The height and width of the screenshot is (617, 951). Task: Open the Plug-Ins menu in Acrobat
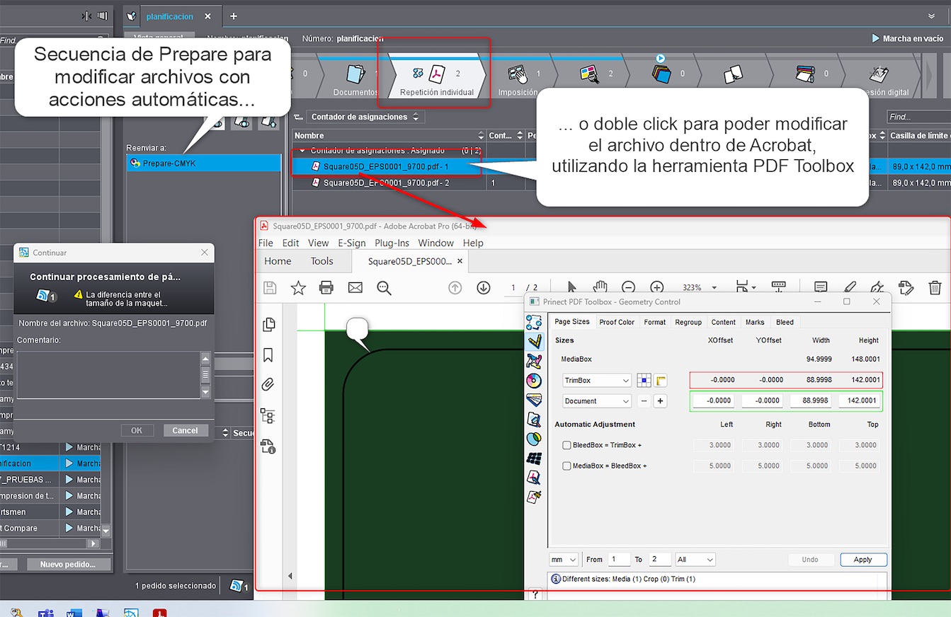coord(392,243)
